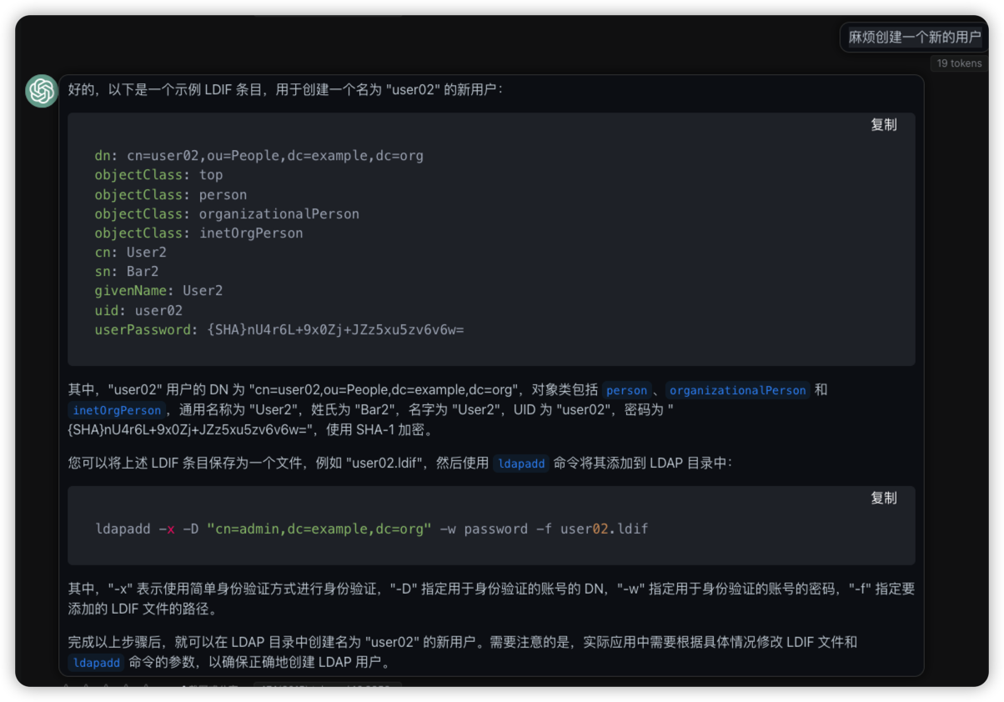Click the inline 'organizationalPerson' code tag

(x=737, y=390)
